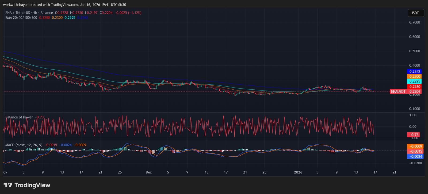Click the cyan 0.2295 EMA price tag
Image resolution: width=428 pixels, height=194 pixels.
point(415,81)
